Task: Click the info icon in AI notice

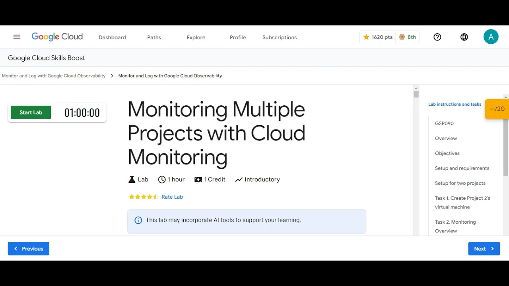Action: click(138, 220)
